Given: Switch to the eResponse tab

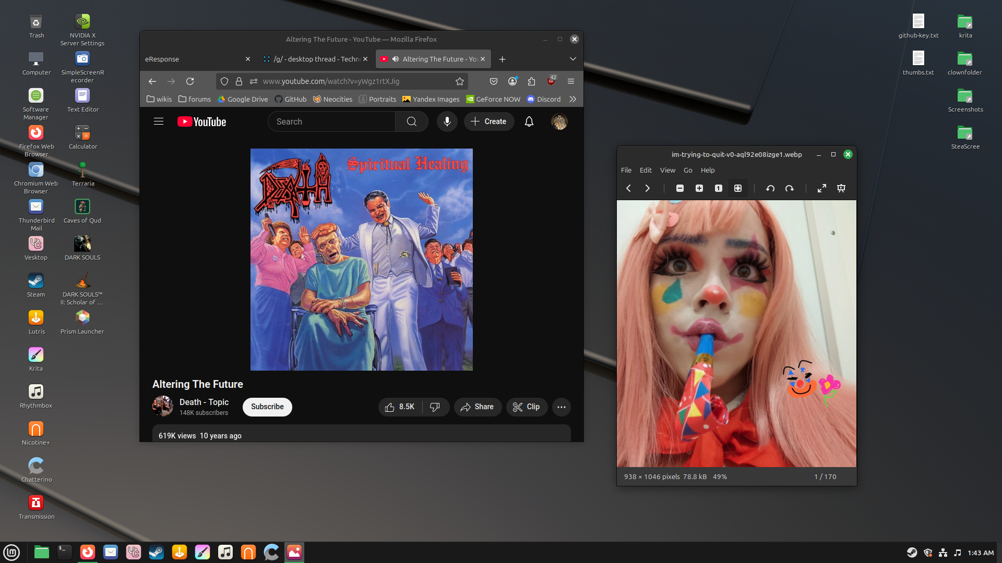Looking at the screenshot, I should [x=193, y=59].
